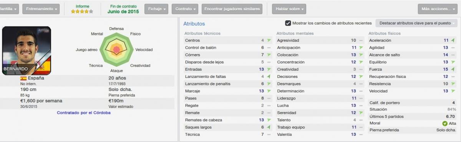Image resolution: width=461 pixels, height=142 pixels.
Task: Click the arrow icon beside Serenidad
Action: click(361, 113)
